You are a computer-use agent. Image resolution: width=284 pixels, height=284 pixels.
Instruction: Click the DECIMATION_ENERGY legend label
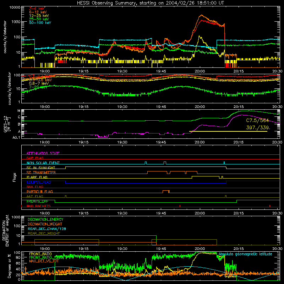coord(45,219)
